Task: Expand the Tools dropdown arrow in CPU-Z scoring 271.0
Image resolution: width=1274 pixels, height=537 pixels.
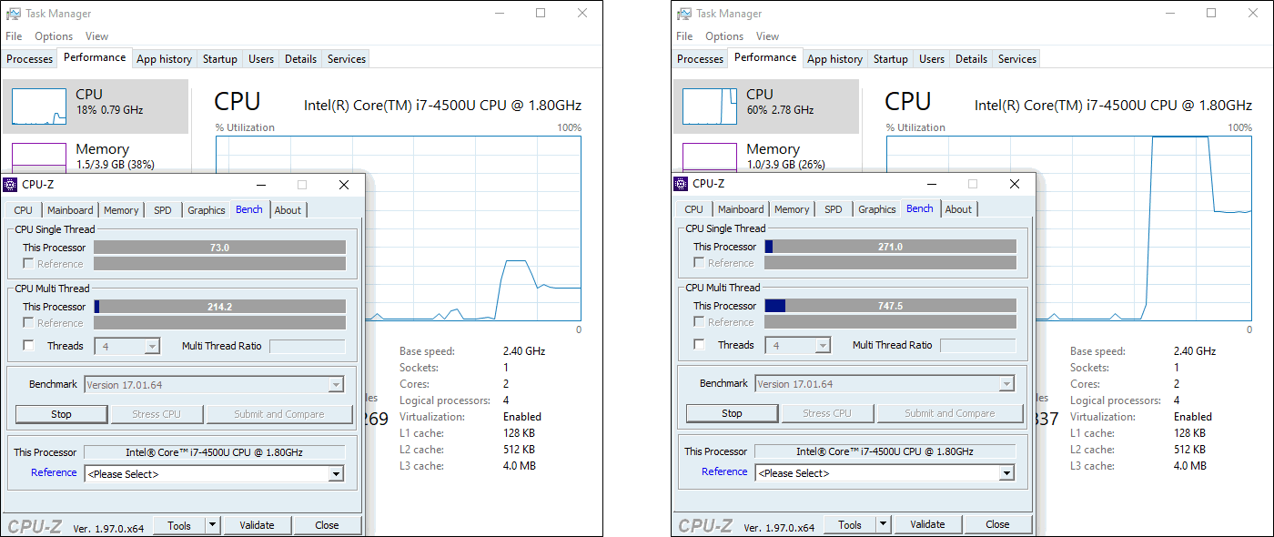Action: tap(883, 524)
